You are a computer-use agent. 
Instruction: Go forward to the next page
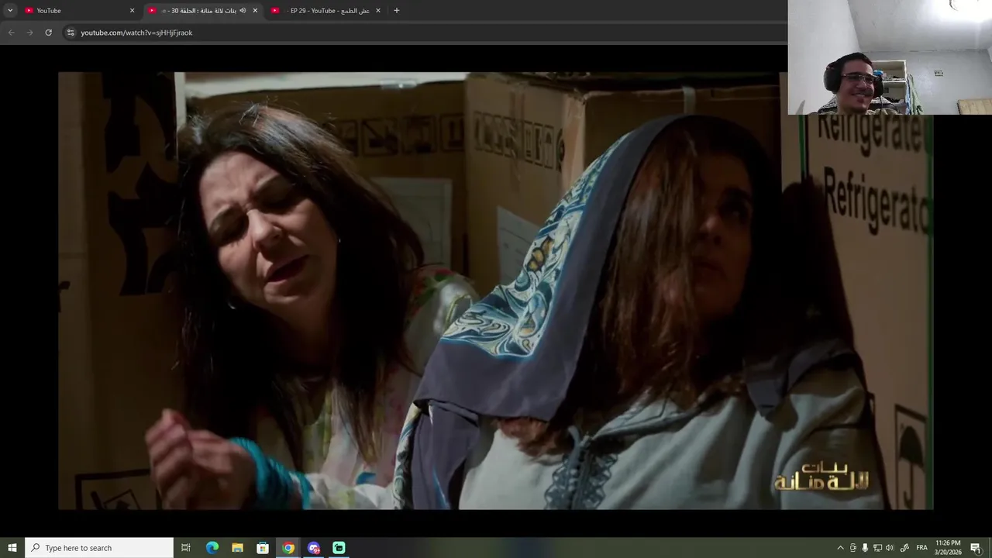tap(29, 33)
